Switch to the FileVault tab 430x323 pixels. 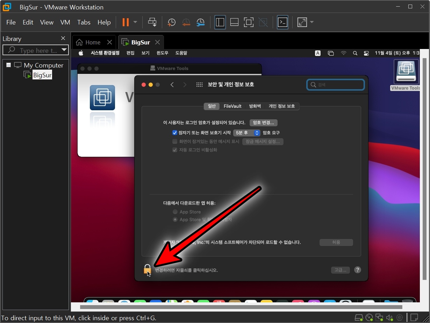click(232, 106)
